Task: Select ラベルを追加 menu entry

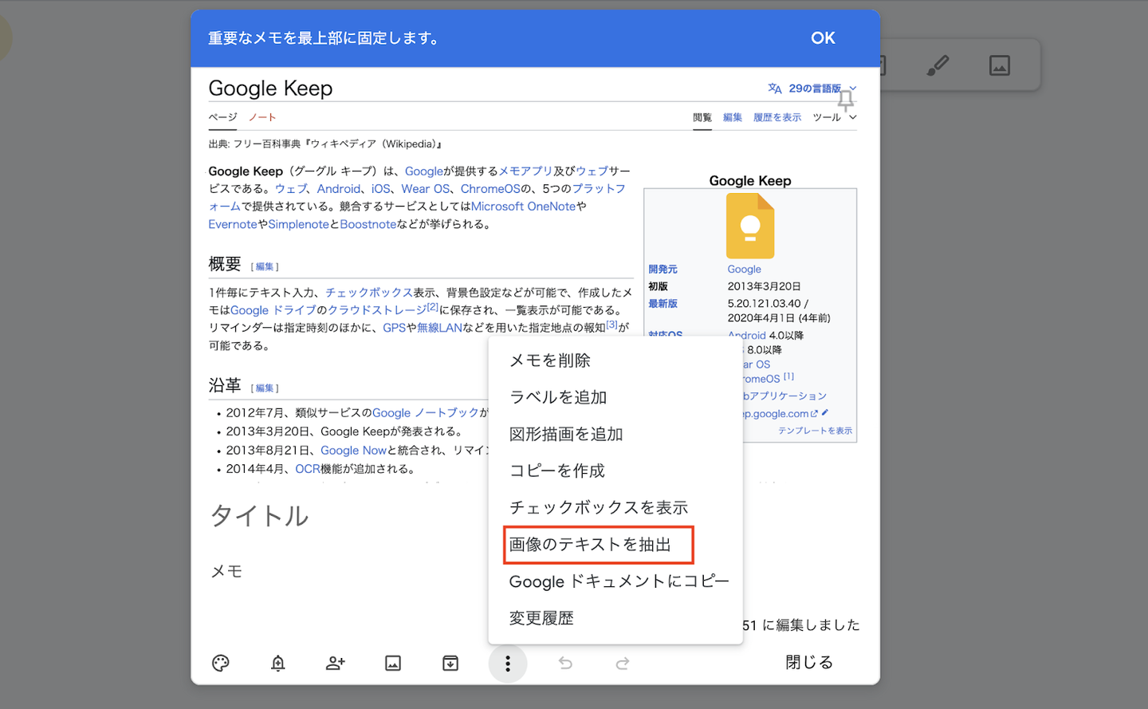Action: pyautogui.click(x=615, y=397)
